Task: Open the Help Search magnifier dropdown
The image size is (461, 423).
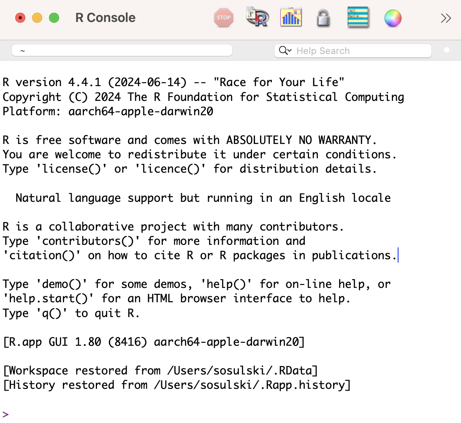Action: (x=285, y=51)
